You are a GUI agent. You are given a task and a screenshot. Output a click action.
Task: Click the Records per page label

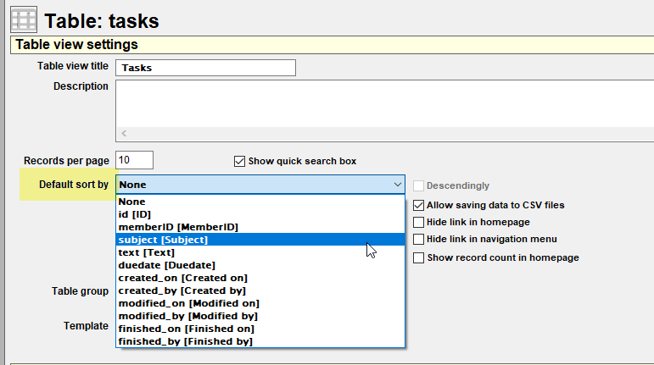pyautogui.click(x=66, y=161)
